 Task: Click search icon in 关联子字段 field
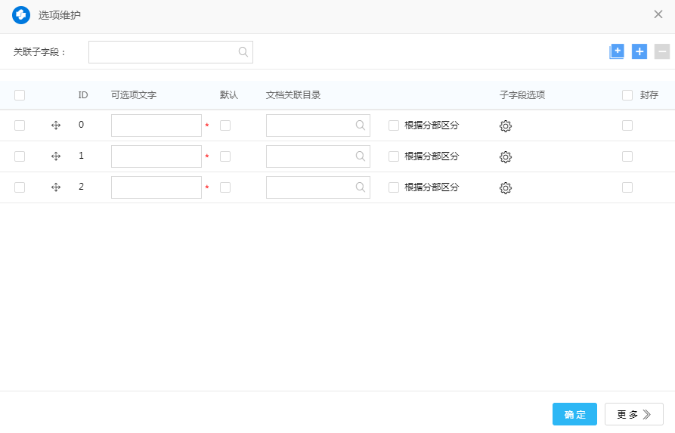click(243, 52)
